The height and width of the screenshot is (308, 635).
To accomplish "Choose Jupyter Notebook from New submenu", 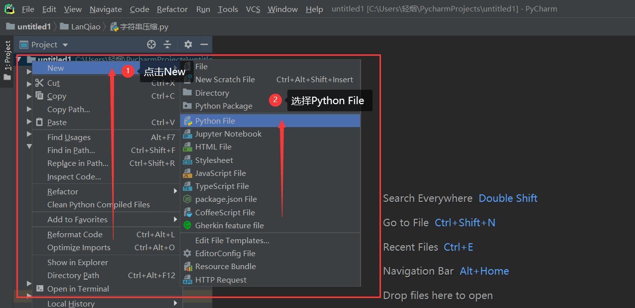I will [228, 134].
